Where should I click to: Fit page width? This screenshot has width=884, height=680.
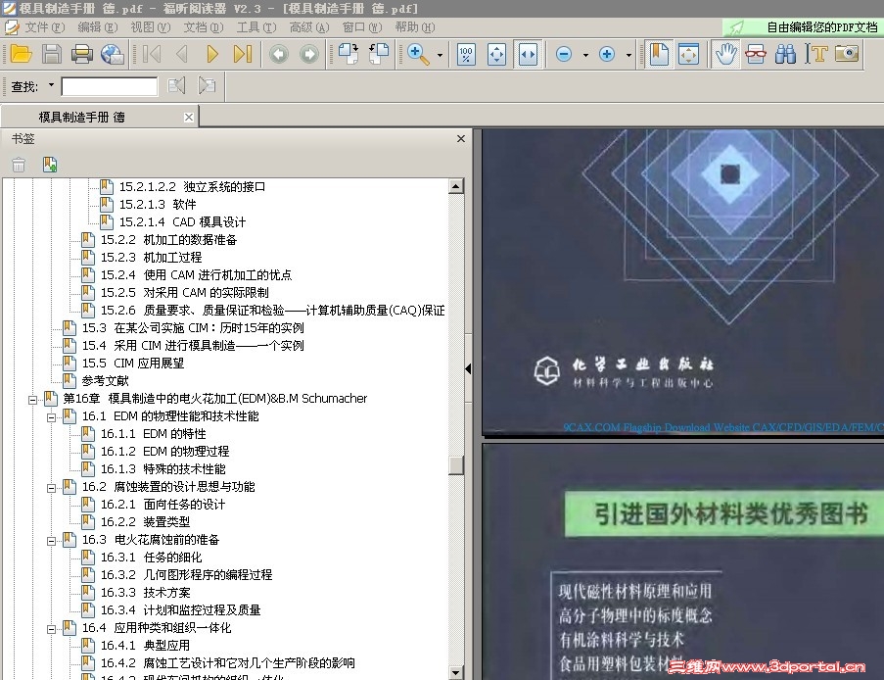(528, 54)
